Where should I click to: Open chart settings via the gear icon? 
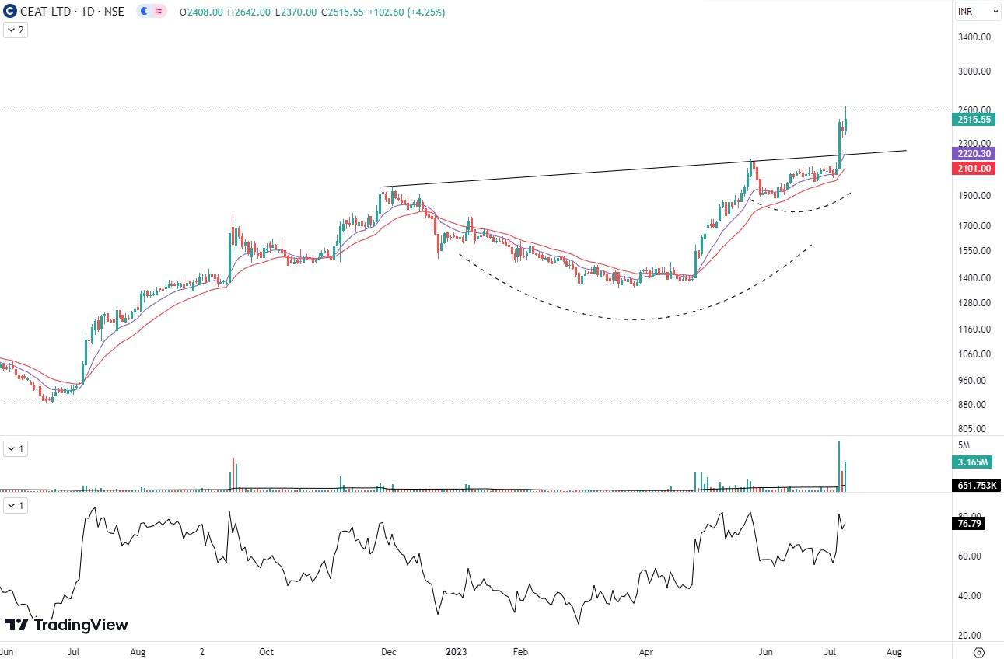[x=979, y=652]
